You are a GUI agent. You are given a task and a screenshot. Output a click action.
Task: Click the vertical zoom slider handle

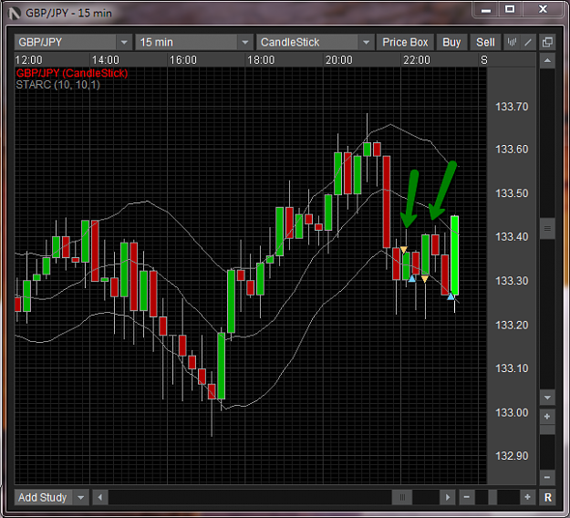[x=547, y=430]
